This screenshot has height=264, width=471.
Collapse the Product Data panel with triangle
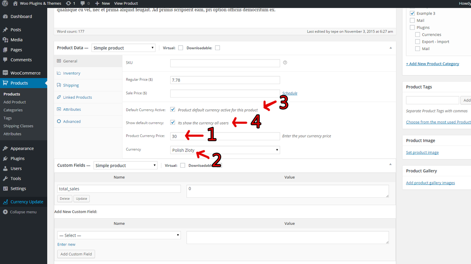pyautogui.click(x=391, y=48)
